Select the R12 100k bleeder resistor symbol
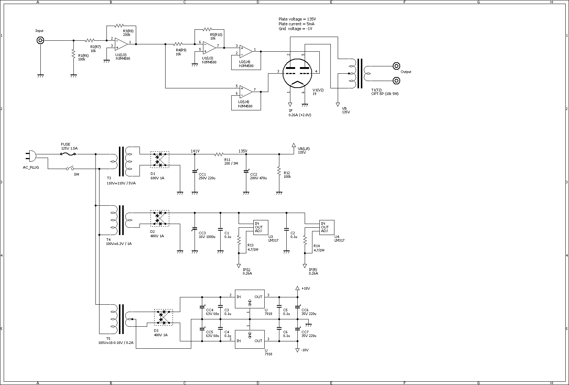The image size is (569, 385). [x=279, y=171]
